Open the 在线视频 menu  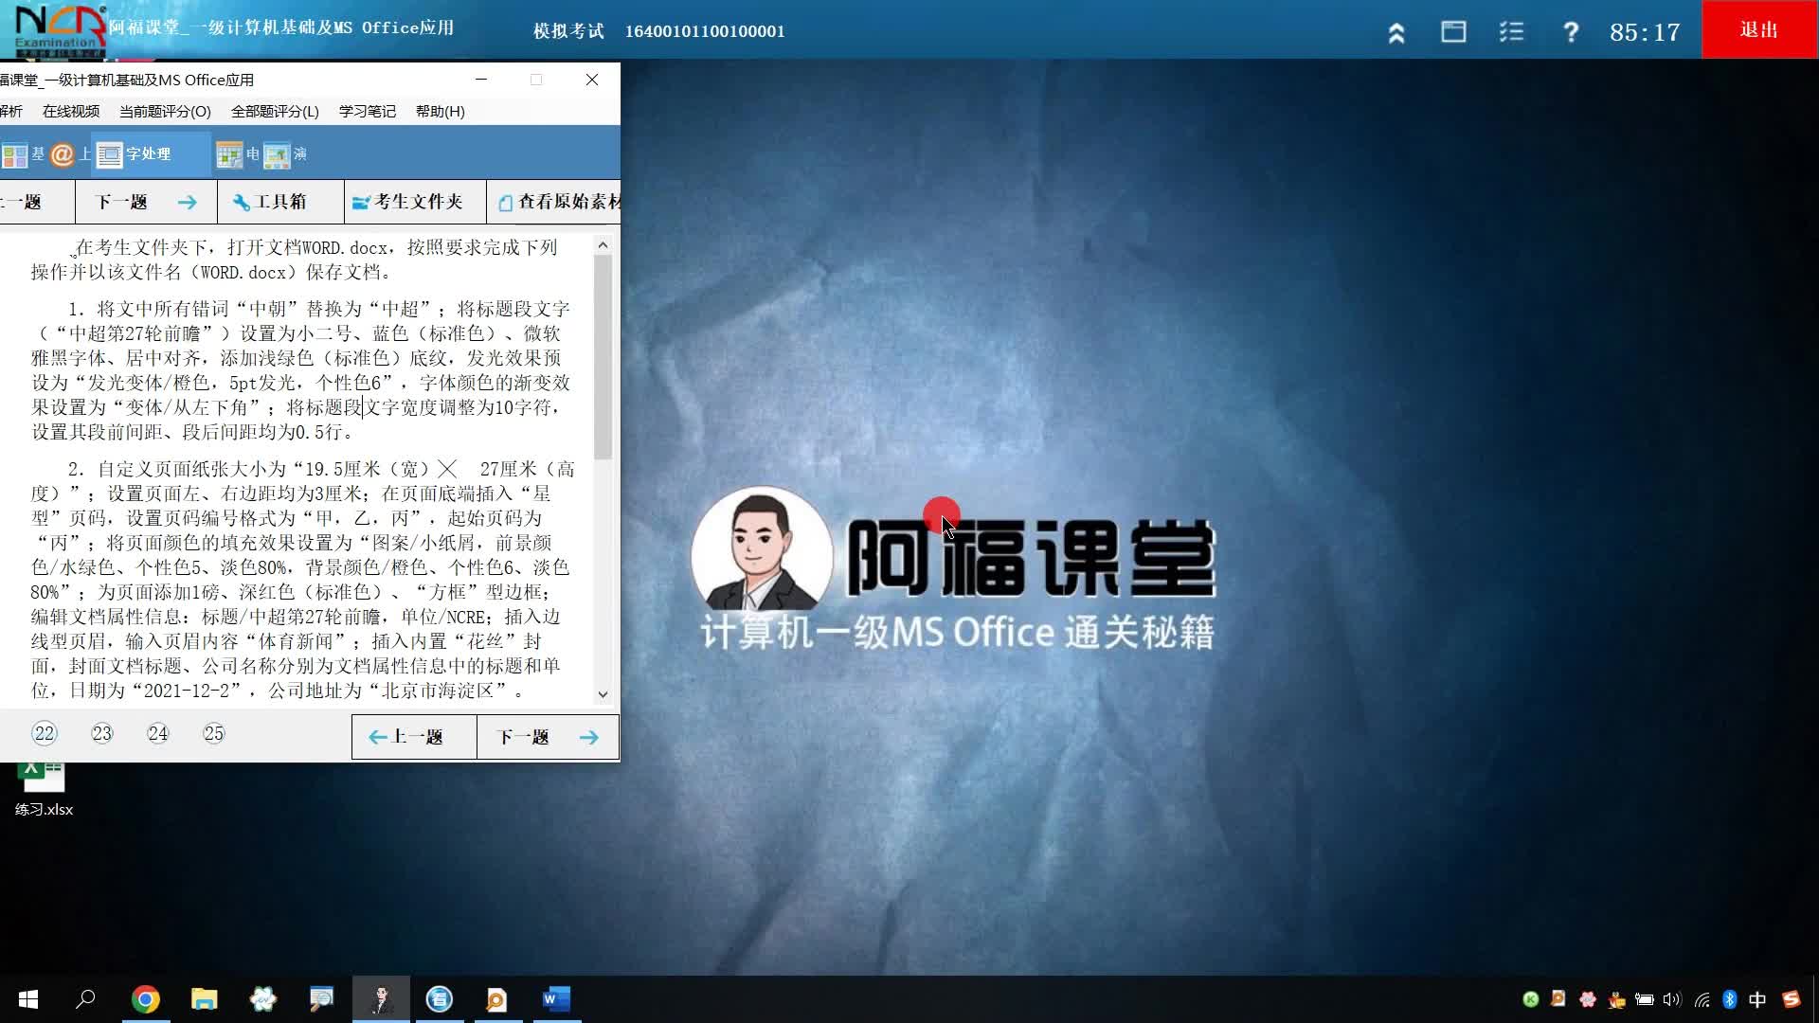pos(71,111)
